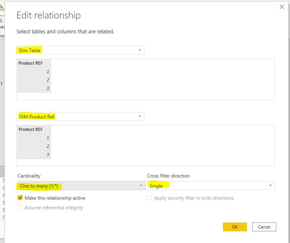The height and width of the screenshot is (243, 290).
Task: Toggle Assume referential integrity checkbox
Action: tap(20, 207)
